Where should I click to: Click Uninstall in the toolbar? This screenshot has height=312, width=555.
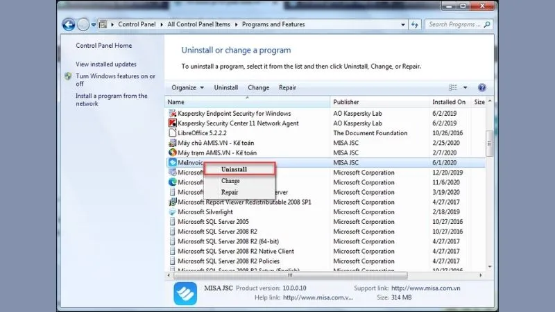pyautogui.click(x=226, y=88)
